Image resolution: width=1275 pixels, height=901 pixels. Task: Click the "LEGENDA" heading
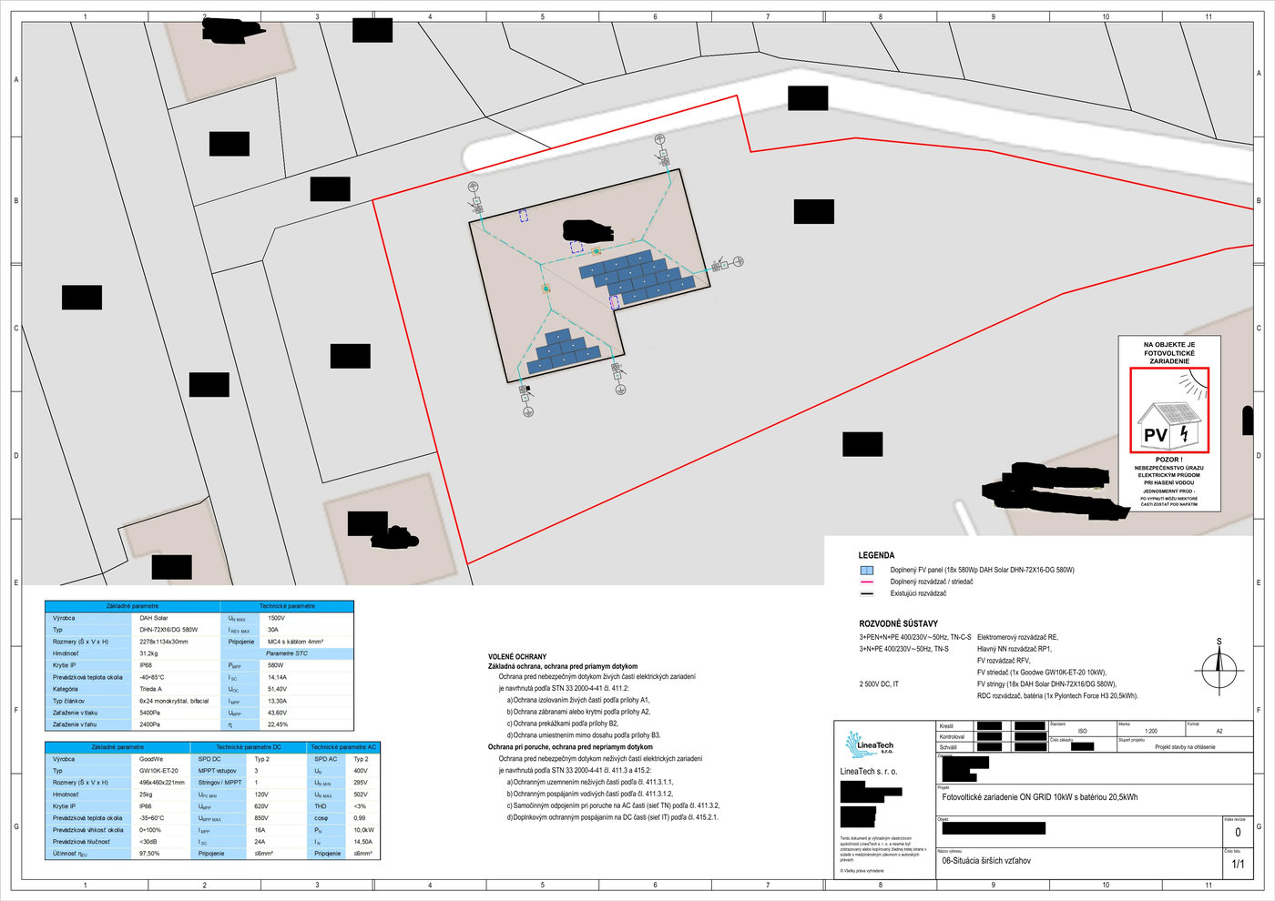[876, 555]
